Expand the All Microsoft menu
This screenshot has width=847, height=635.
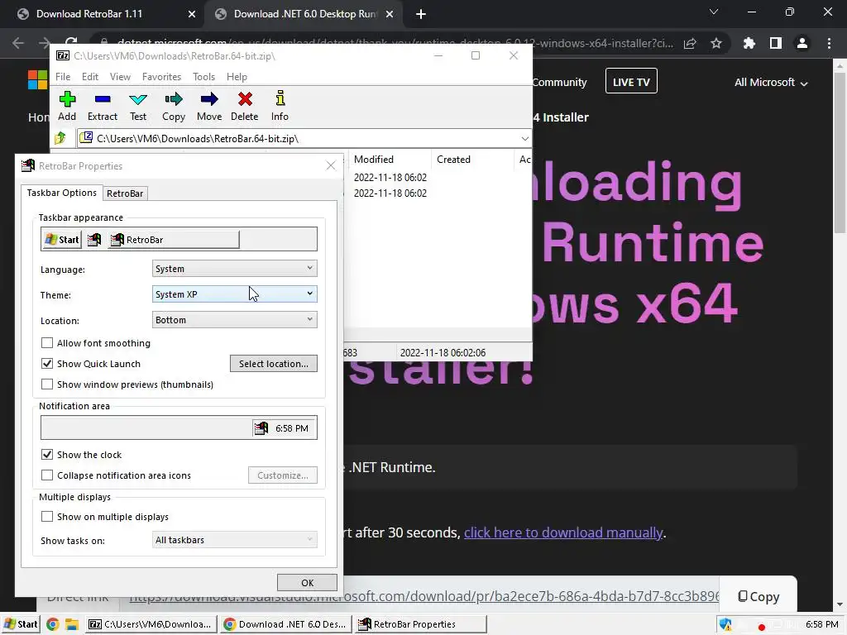click(771, 83)
